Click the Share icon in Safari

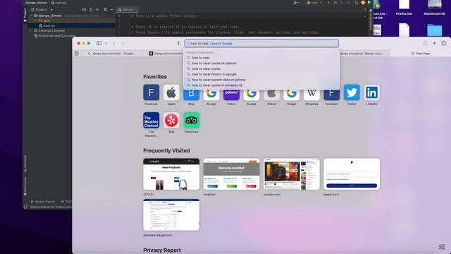coord(425,43)
